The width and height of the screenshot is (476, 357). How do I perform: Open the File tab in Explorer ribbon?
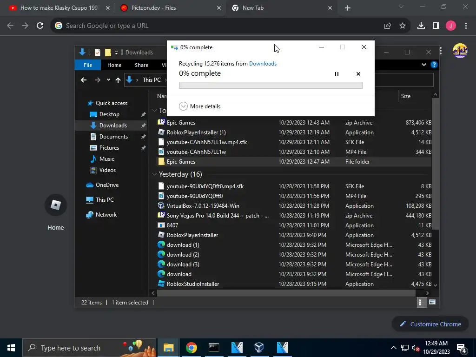(x=88, y=65)
